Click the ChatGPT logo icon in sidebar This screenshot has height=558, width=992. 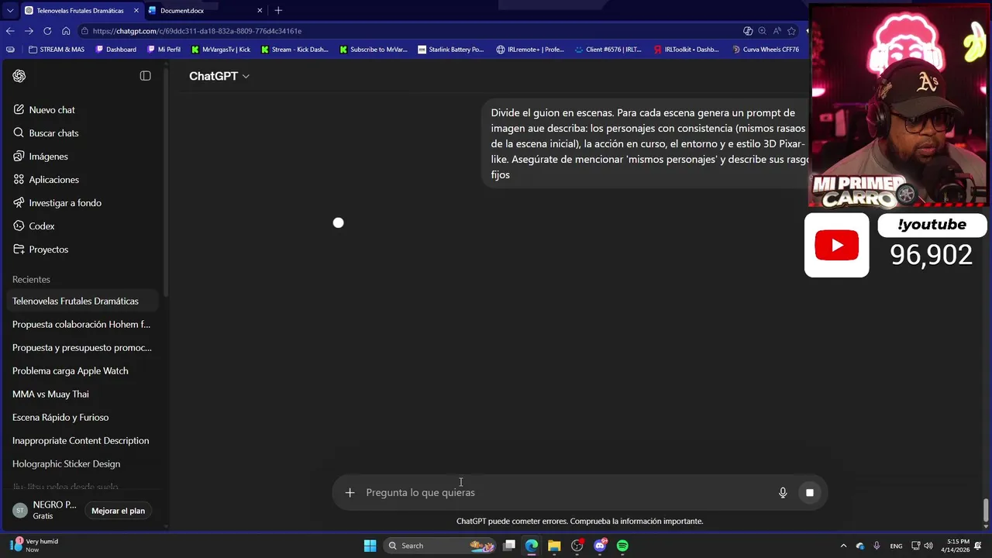coord(19,76)
